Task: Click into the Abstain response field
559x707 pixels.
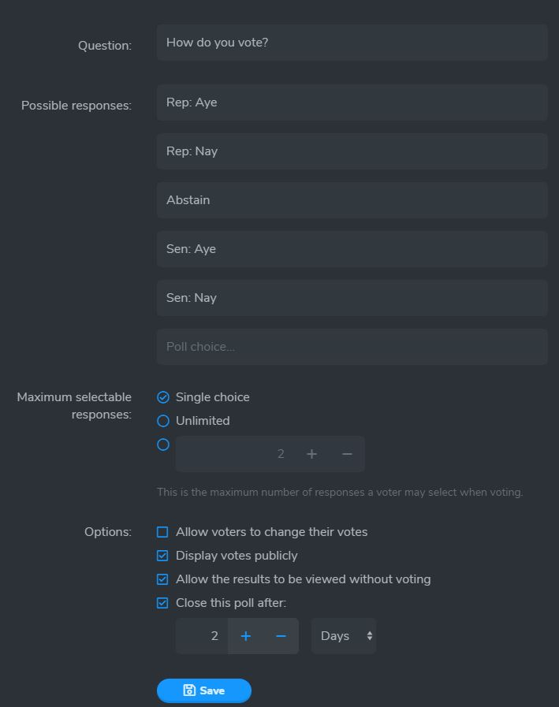Action: tap(352, 200)
